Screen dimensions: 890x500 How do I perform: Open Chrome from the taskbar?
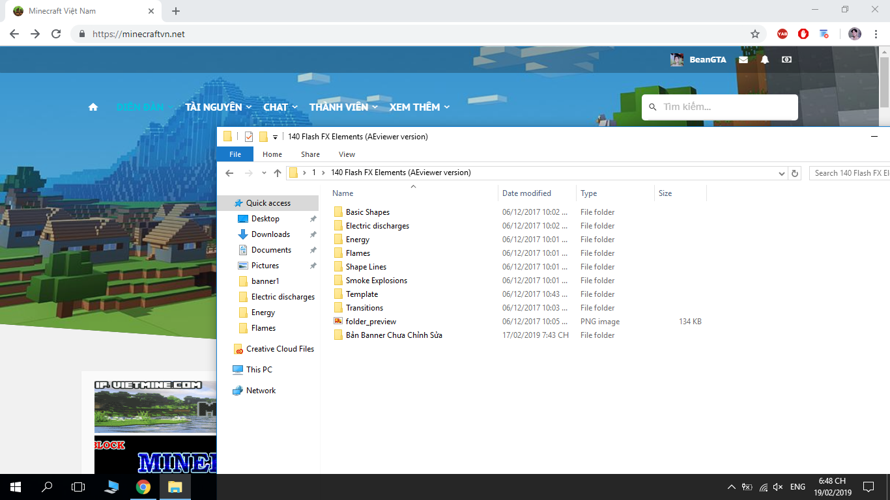pyautogui.click(x=143, y=486)
